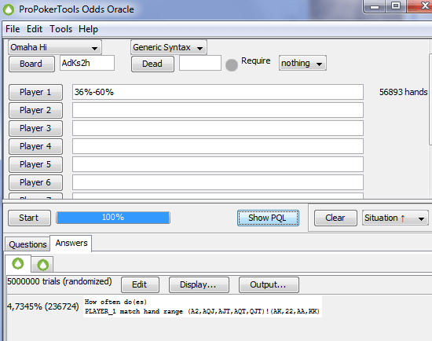
Task: Expand the Generic Syntax dropdown
Action: [169, 47]
